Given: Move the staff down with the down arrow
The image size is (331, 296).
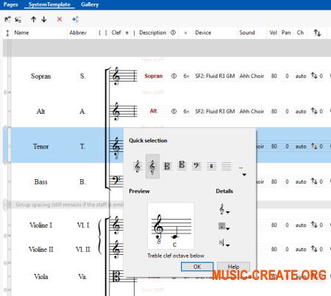Looking at the screenshot, I should [x=44, y=19].
